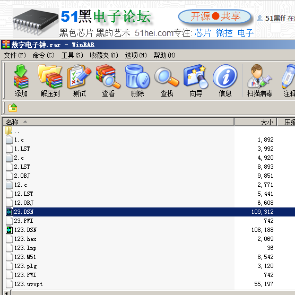The width and height of the screenshot is (295, 295).
Task: Click the 123.hex blank file icon
Action: (9, 239)
